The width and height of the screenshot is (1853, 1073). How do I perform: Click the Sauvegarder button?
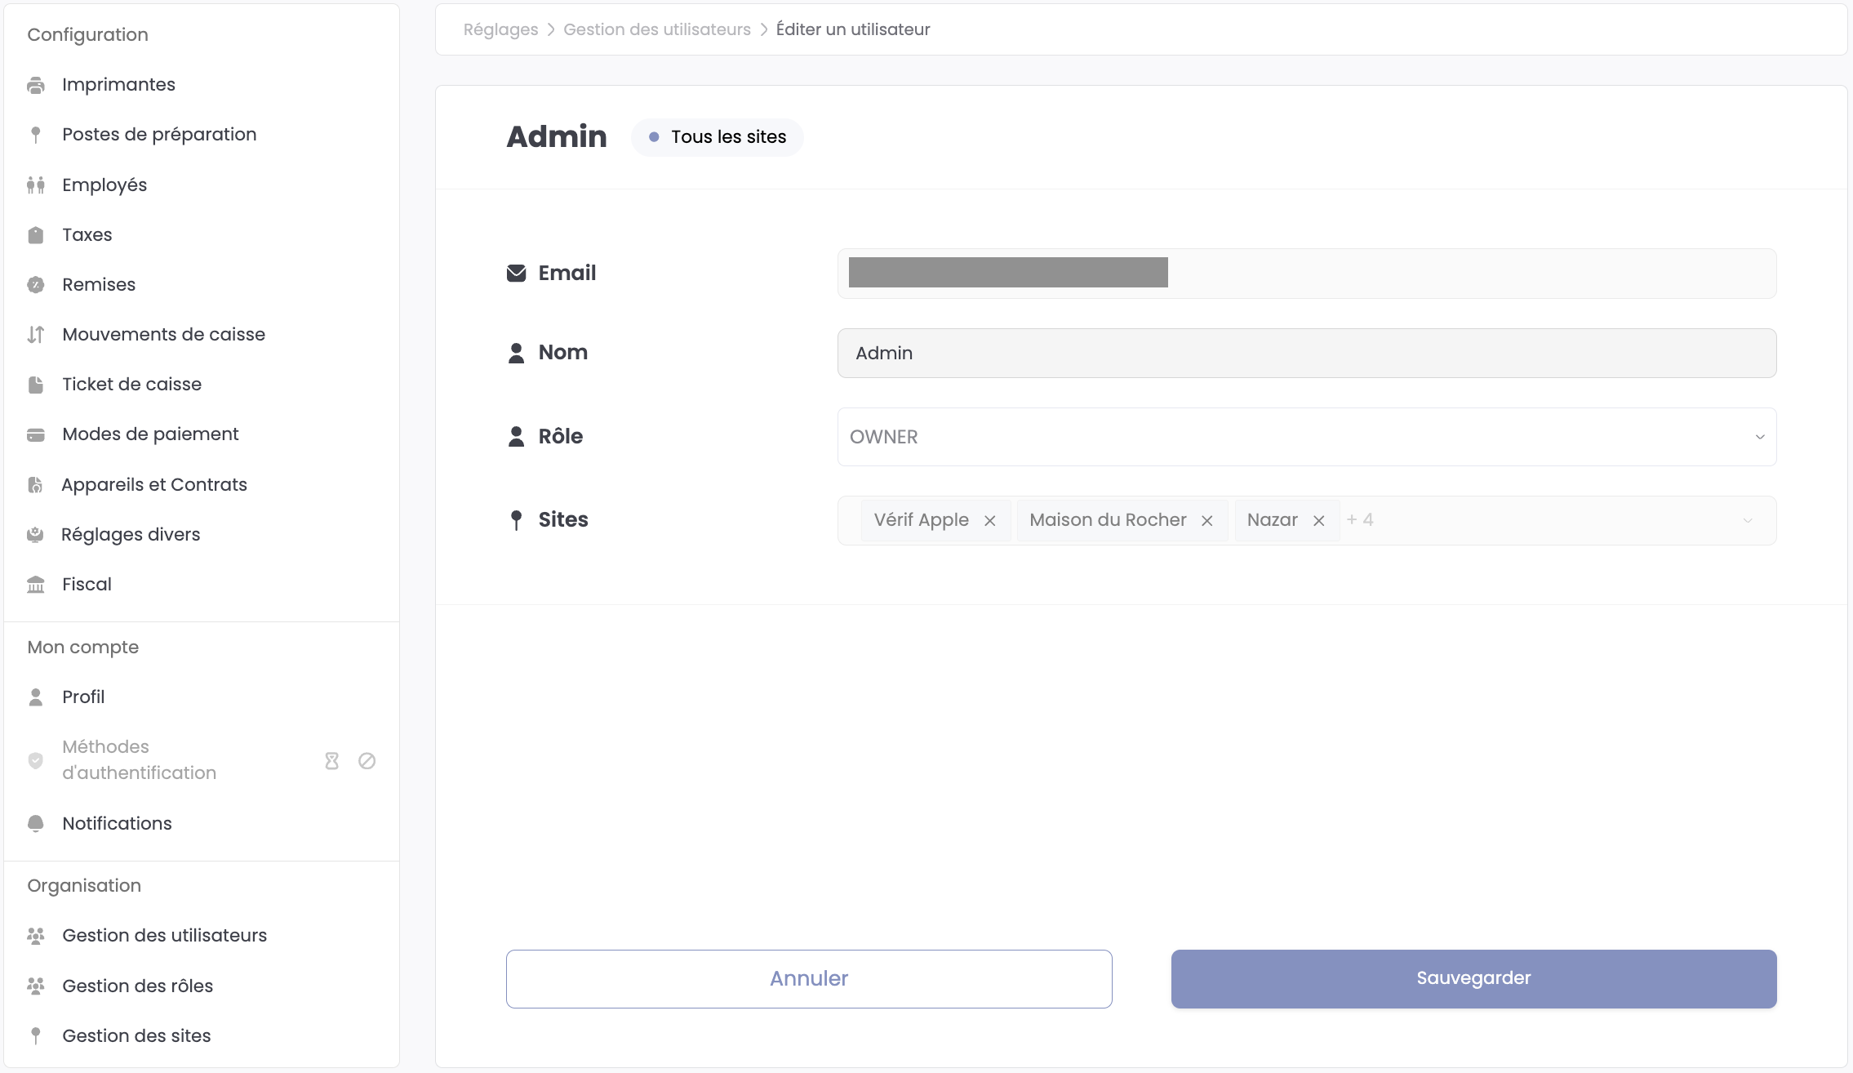(x=1473, y=978)
